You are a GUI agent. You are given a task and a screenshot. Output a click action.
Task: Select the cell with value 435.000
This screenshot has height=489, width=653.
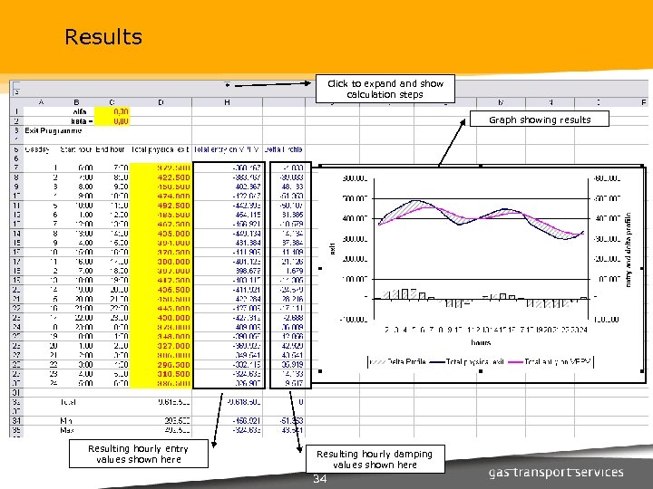161,234
